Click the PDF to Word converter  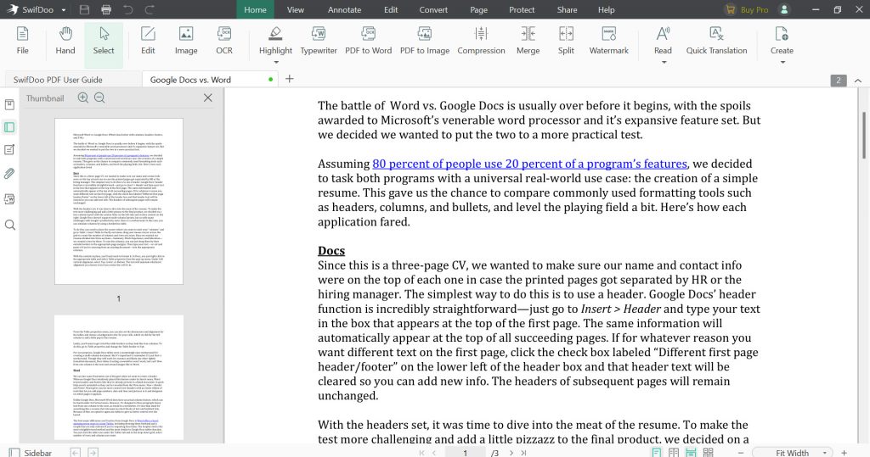[x=368, y=41]
